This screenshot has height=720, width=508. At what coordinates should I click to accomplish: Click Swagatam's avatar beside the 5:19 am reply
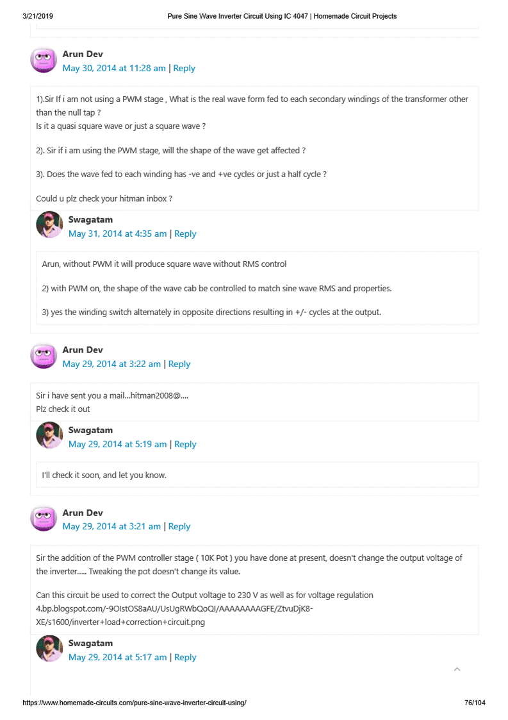pos(49,436)
